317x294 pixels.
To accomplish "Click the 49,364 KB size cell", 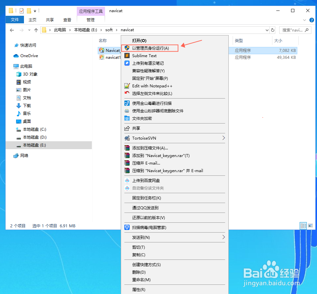I will pos(286,57).
